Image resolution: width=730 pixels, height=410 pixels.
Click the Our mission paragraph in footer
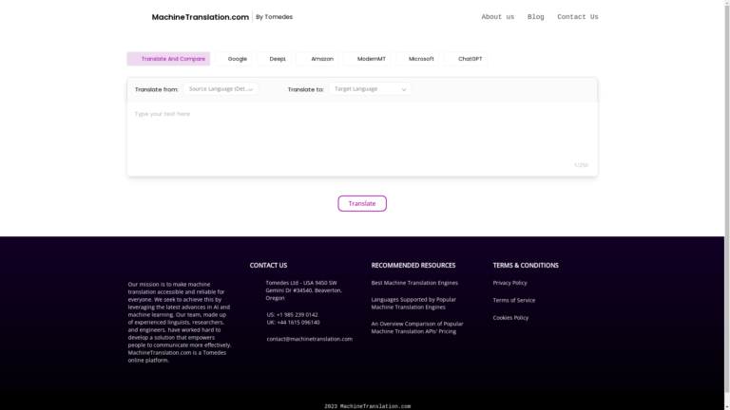(x=180, y=322)
